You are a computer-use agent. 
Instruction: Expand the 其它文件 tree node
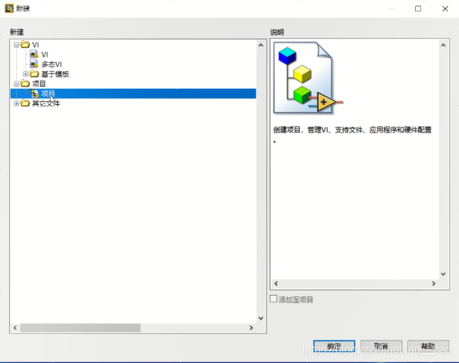(16, 104)
